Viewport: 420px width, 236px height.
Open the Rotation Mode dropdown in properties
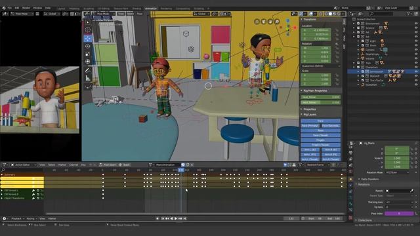398,172
